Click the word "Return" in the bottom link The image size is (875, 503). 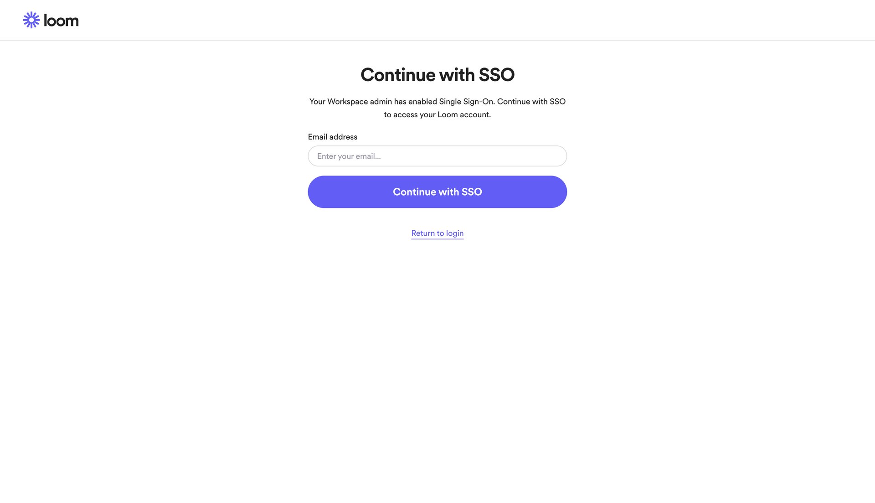click(x=423, y=233)
